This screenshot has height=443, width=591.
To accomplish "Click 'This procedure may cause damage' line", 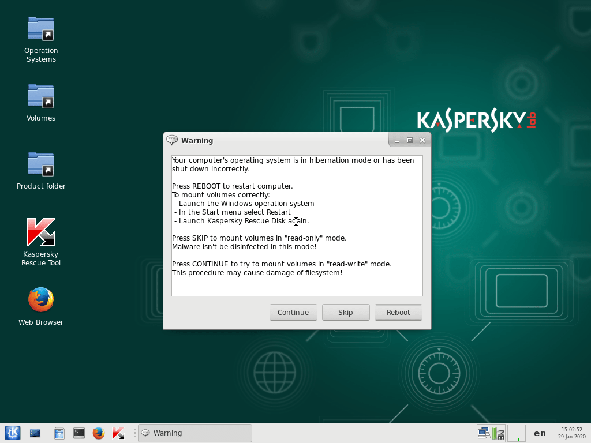I will tap(257, 273).
